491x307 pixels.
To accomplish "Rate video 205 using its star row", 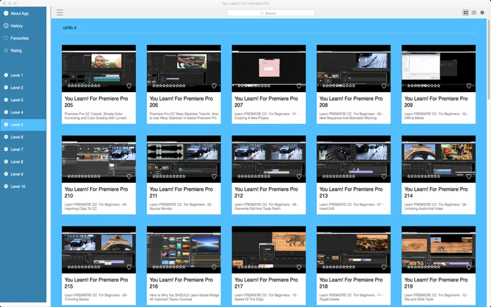I will pyautogui.click(x=84, y=85).
